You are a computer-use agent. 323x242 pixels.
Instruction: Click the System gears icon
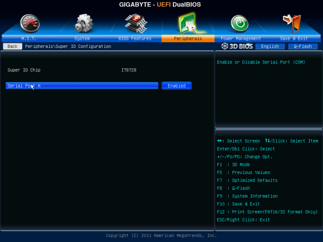tap(84, 23)
